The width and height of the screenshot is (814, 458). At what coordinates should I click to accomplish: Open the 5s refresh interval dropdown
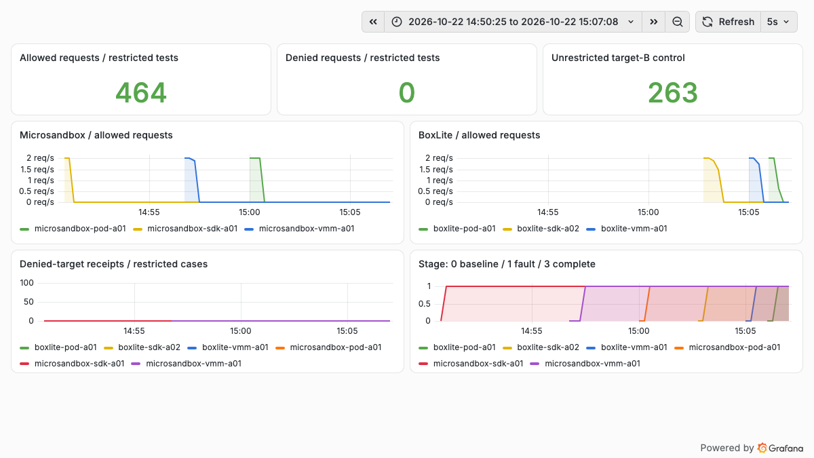click(x=779, y=22)
